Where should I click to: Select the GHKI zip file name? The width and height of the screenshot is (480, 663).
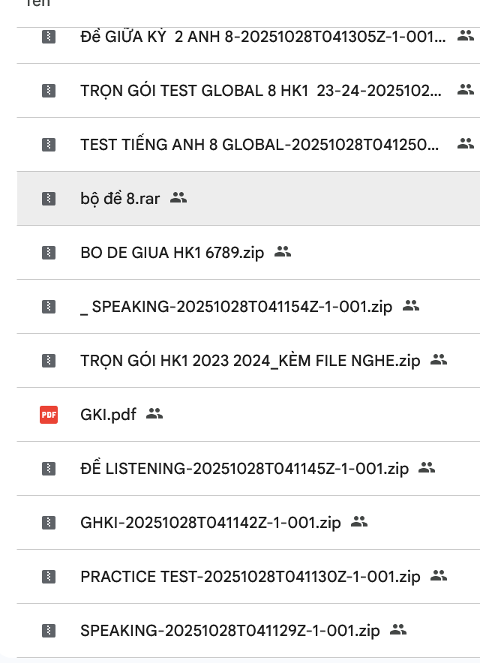pyautogui.click(x=210, y=523)
